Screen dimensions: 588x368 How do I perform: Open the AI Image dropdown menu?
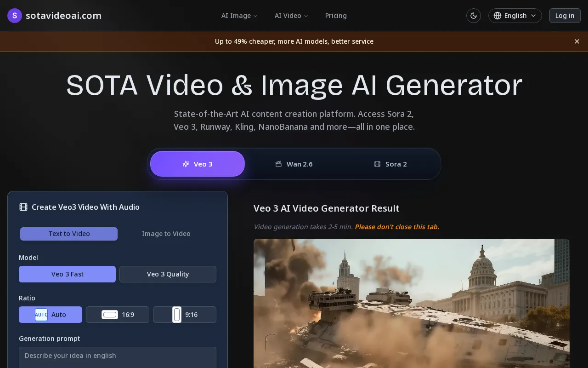click(x=239, y=16)
